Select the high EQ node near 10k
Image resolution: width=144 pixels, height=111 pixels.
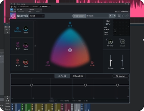(x=118, y=85)
